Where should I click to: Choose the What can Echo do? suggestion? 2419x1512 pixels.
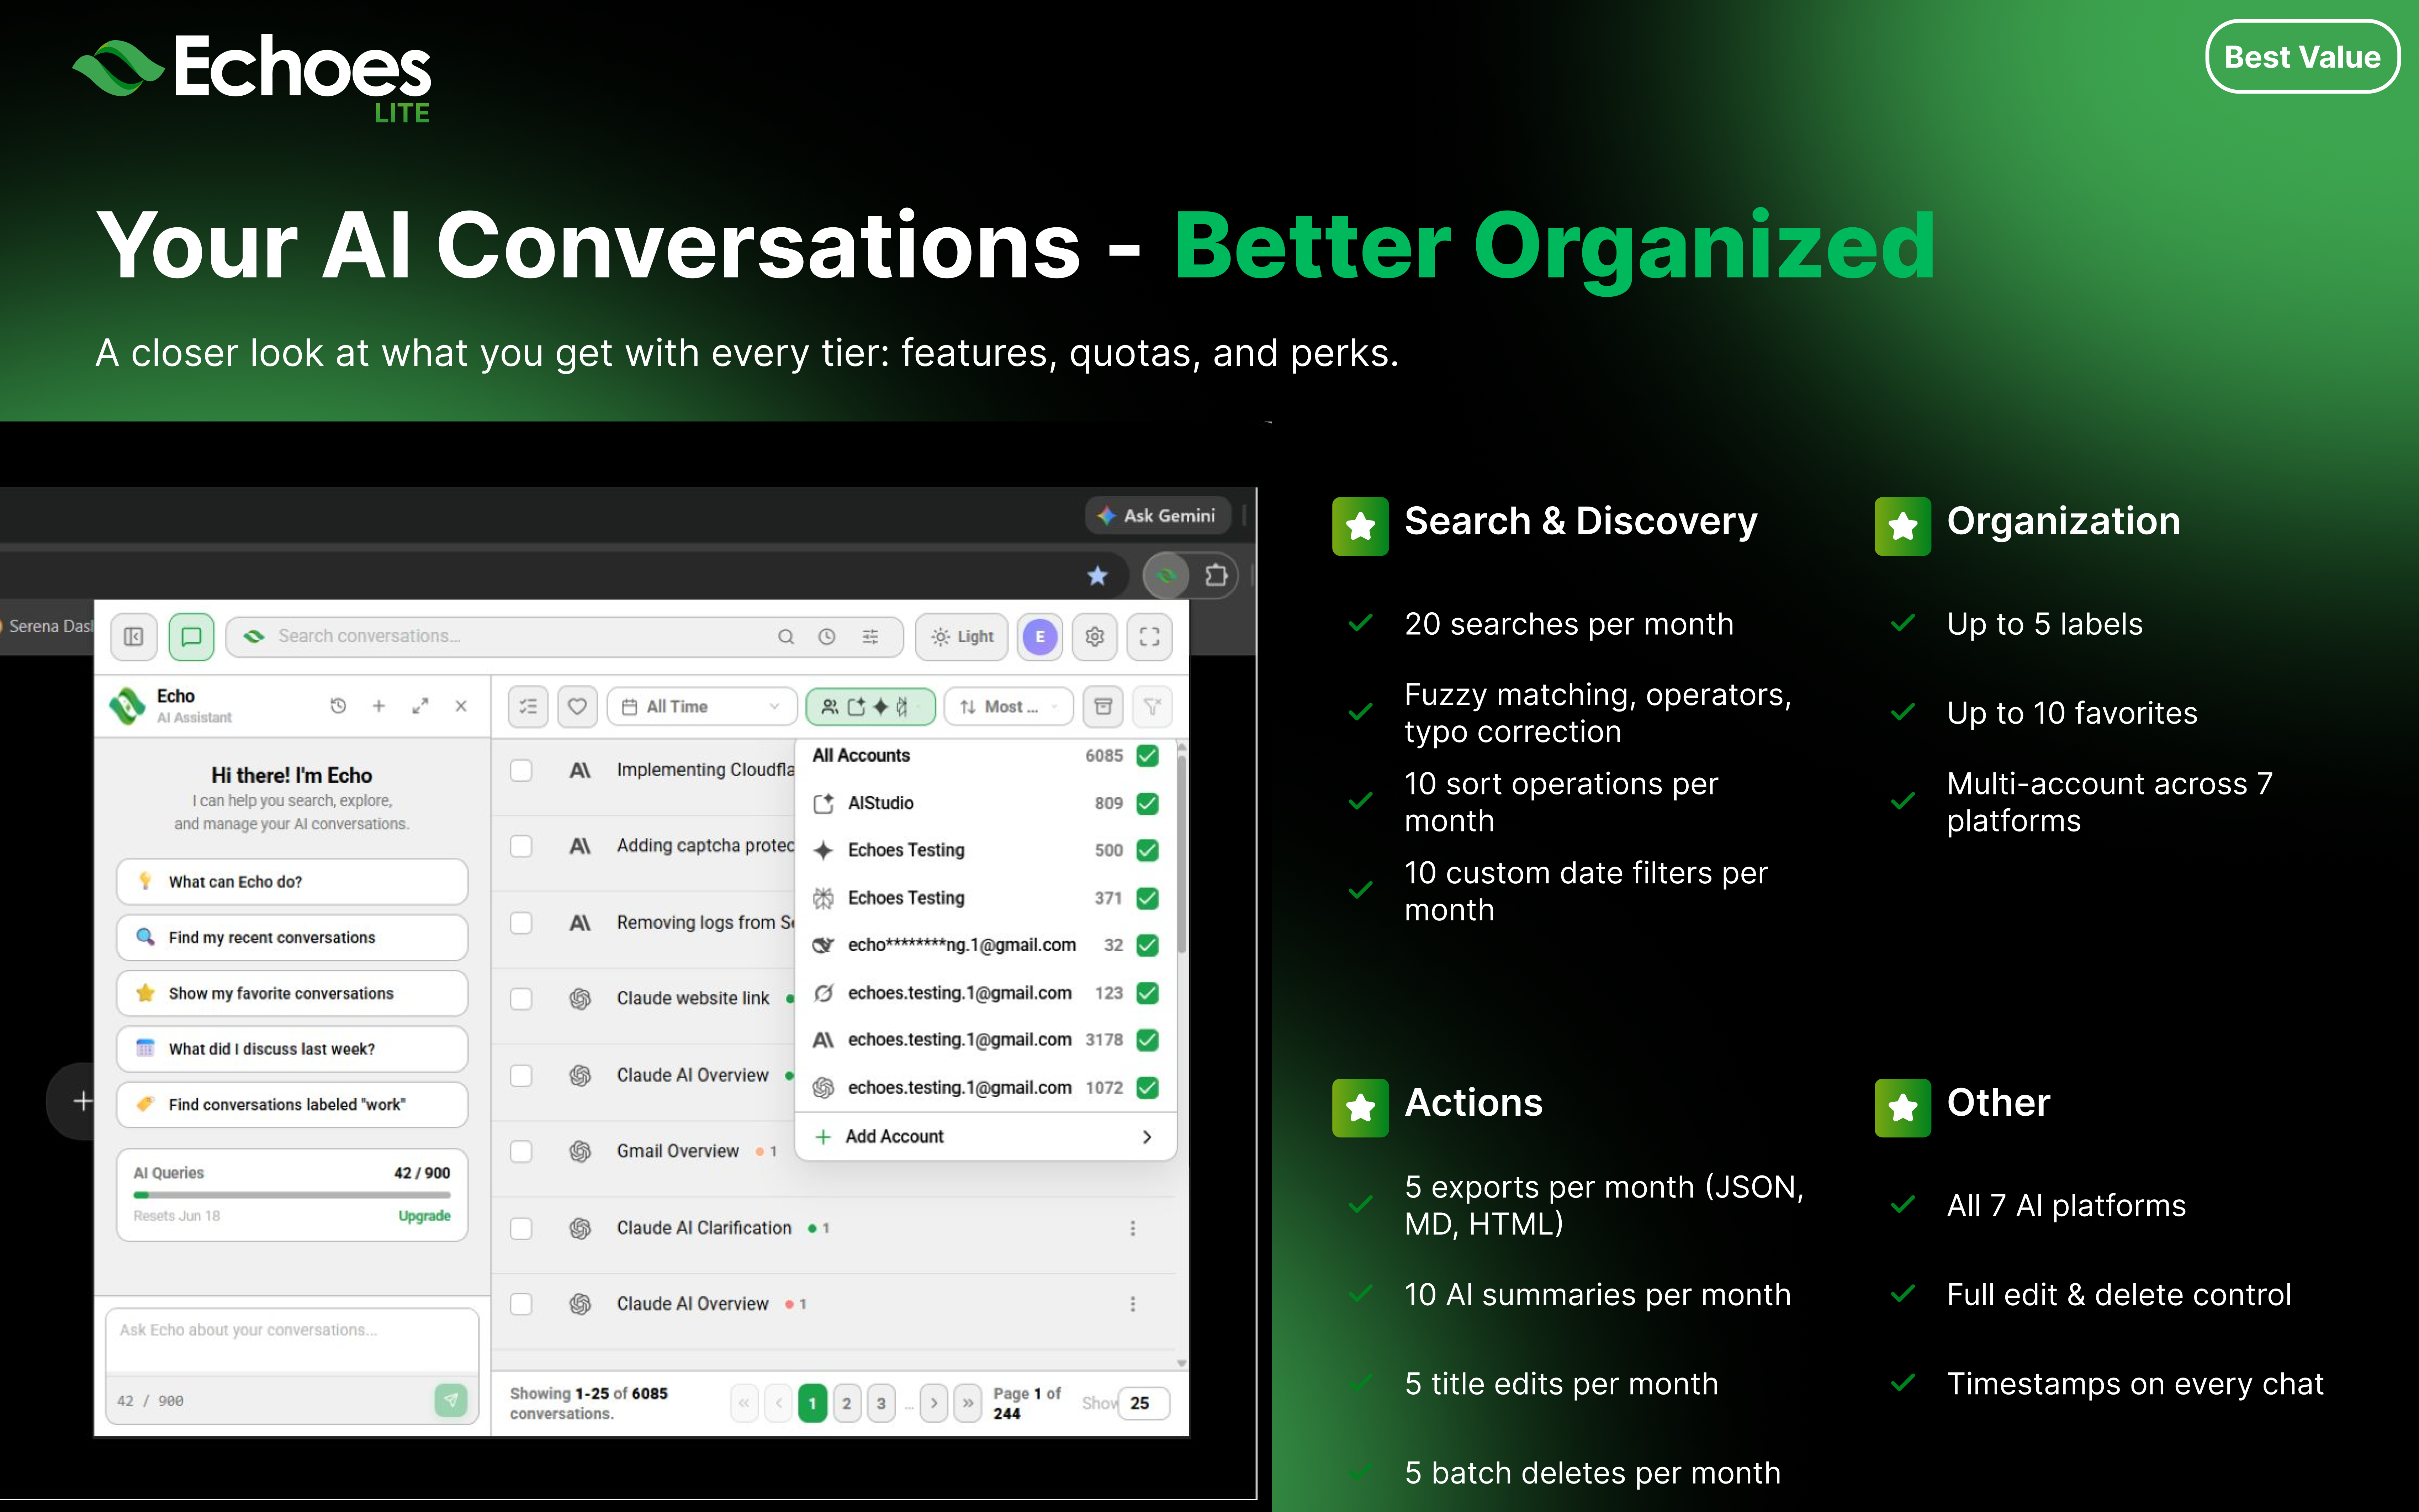pos(292,882)
